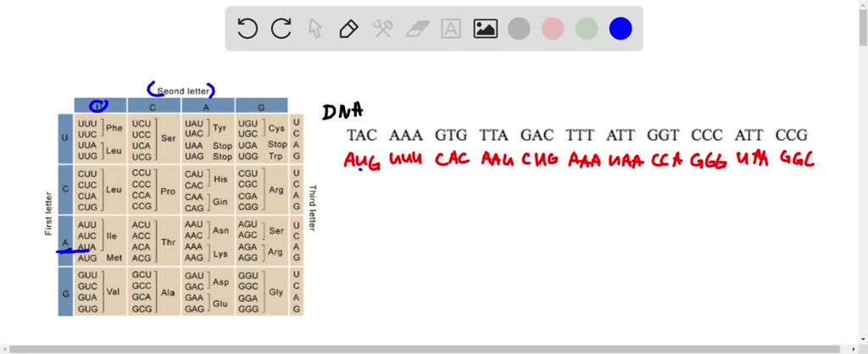Select the Pen drawing tool
Viewport: 868px width, 354px height.
(348, 29)
